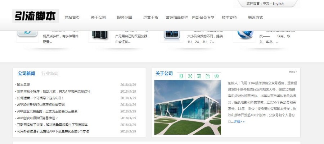
Task: Click the glass building company photo
Action: (188, 107)
